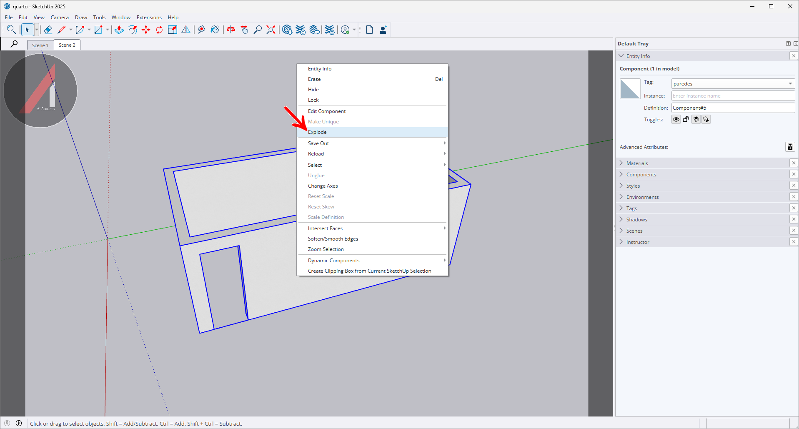The height and width of the screenshot is (429, 799).
Task: Select the Pan hand tool
Action: tap(244, 30)
